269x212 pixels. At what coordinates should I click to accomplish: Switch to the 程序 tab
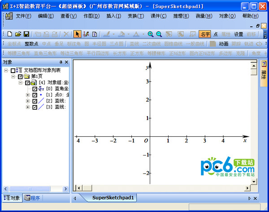coord(32,198)
